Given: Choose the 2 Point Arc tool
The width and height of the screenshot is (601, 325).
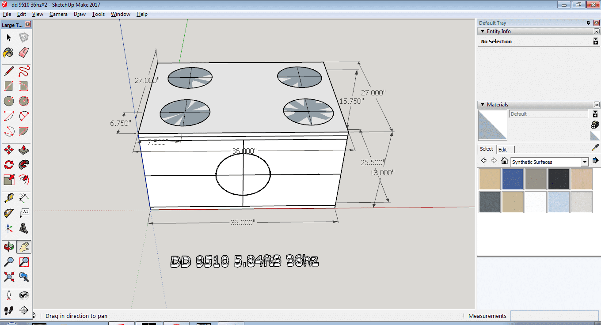Looking at the screenshot, I should click(x=24, y=116).
